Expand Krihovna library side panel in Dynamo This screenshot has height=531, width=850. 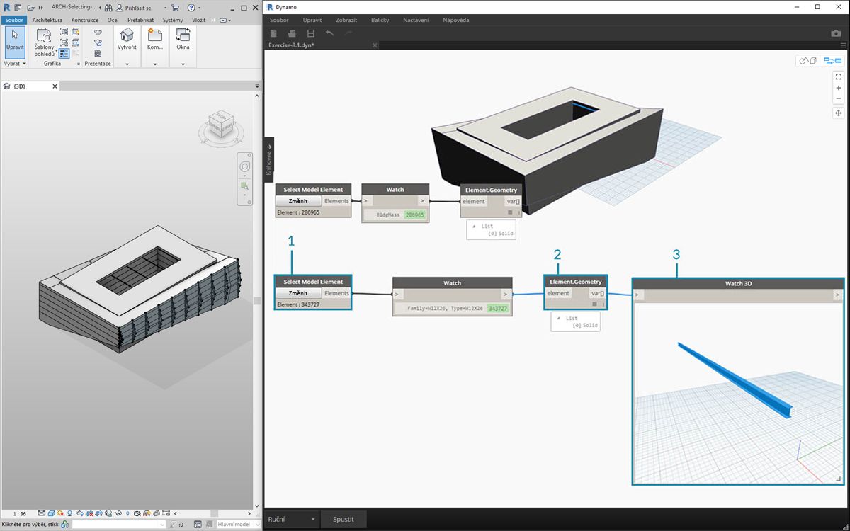click(268, 159)
